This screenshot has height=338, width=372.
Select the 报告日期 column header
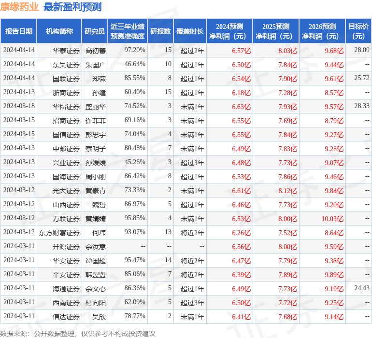19,31
